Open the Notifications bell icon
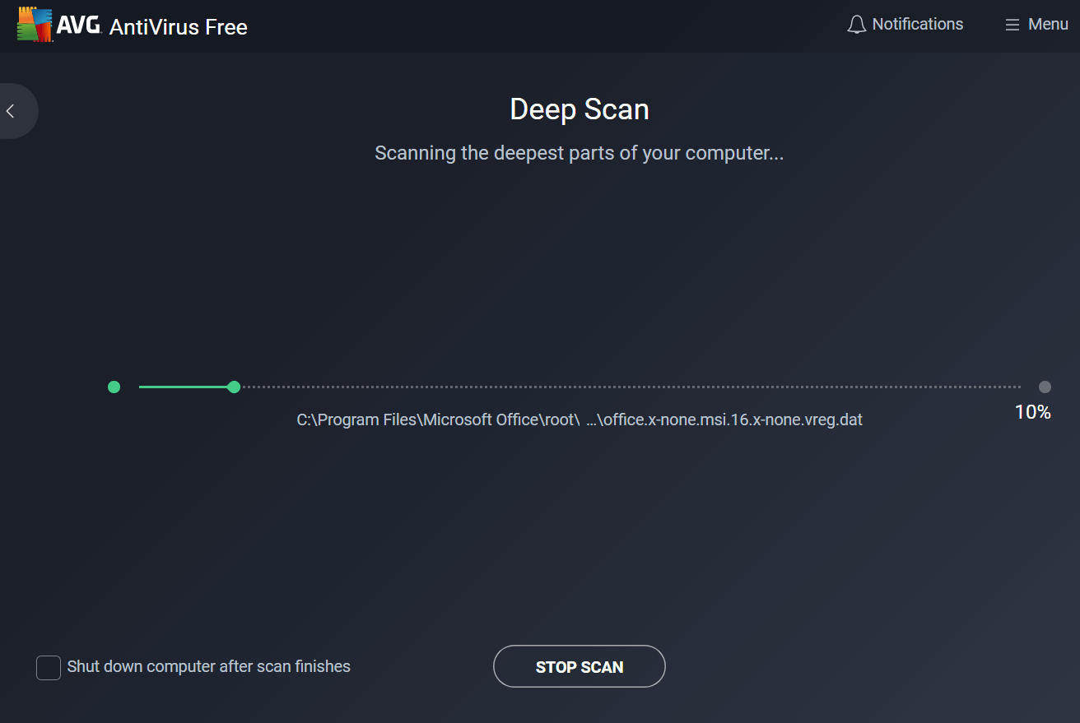Image resolution: width=1080 pixels, height=723 pixels. (856, 24)
